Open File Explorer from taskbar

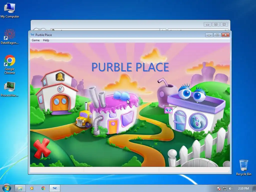click(20, 188)
